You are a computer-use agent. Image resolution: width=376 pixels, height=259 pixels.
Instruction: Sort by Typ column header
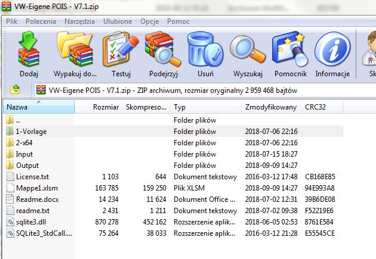(x=205, y=107)
